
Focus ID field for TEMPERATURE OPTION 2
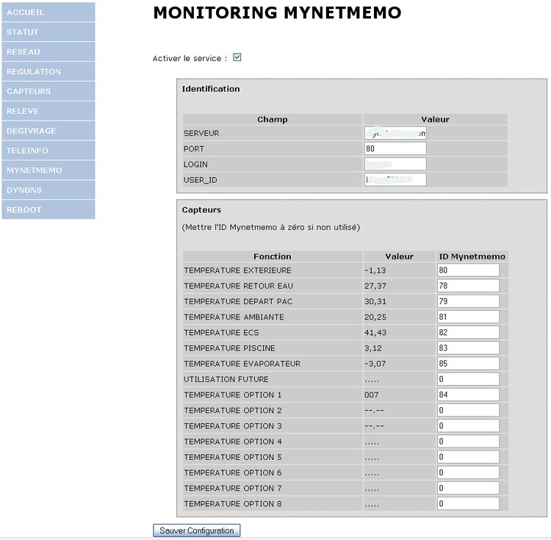pos(468,410)
